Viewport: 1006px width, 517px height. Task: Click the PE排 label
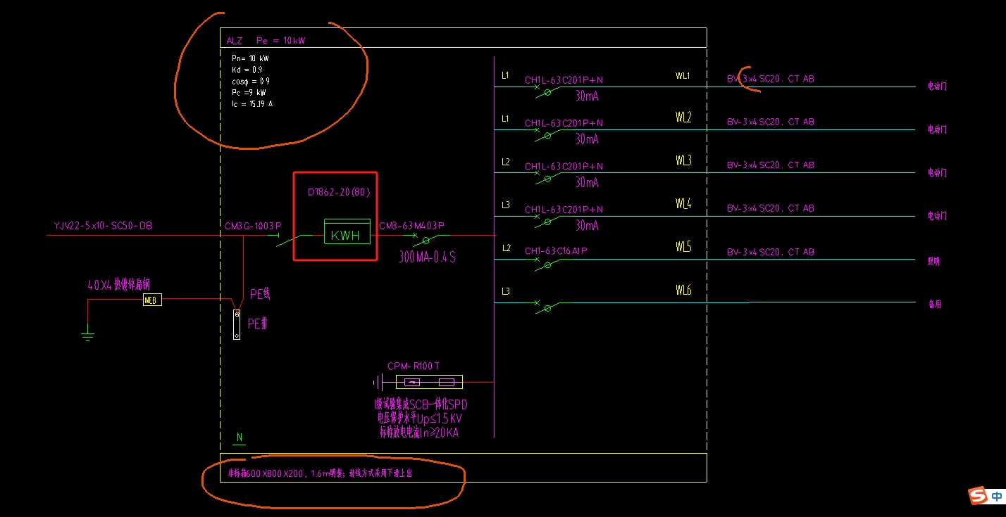click(258, 324)
